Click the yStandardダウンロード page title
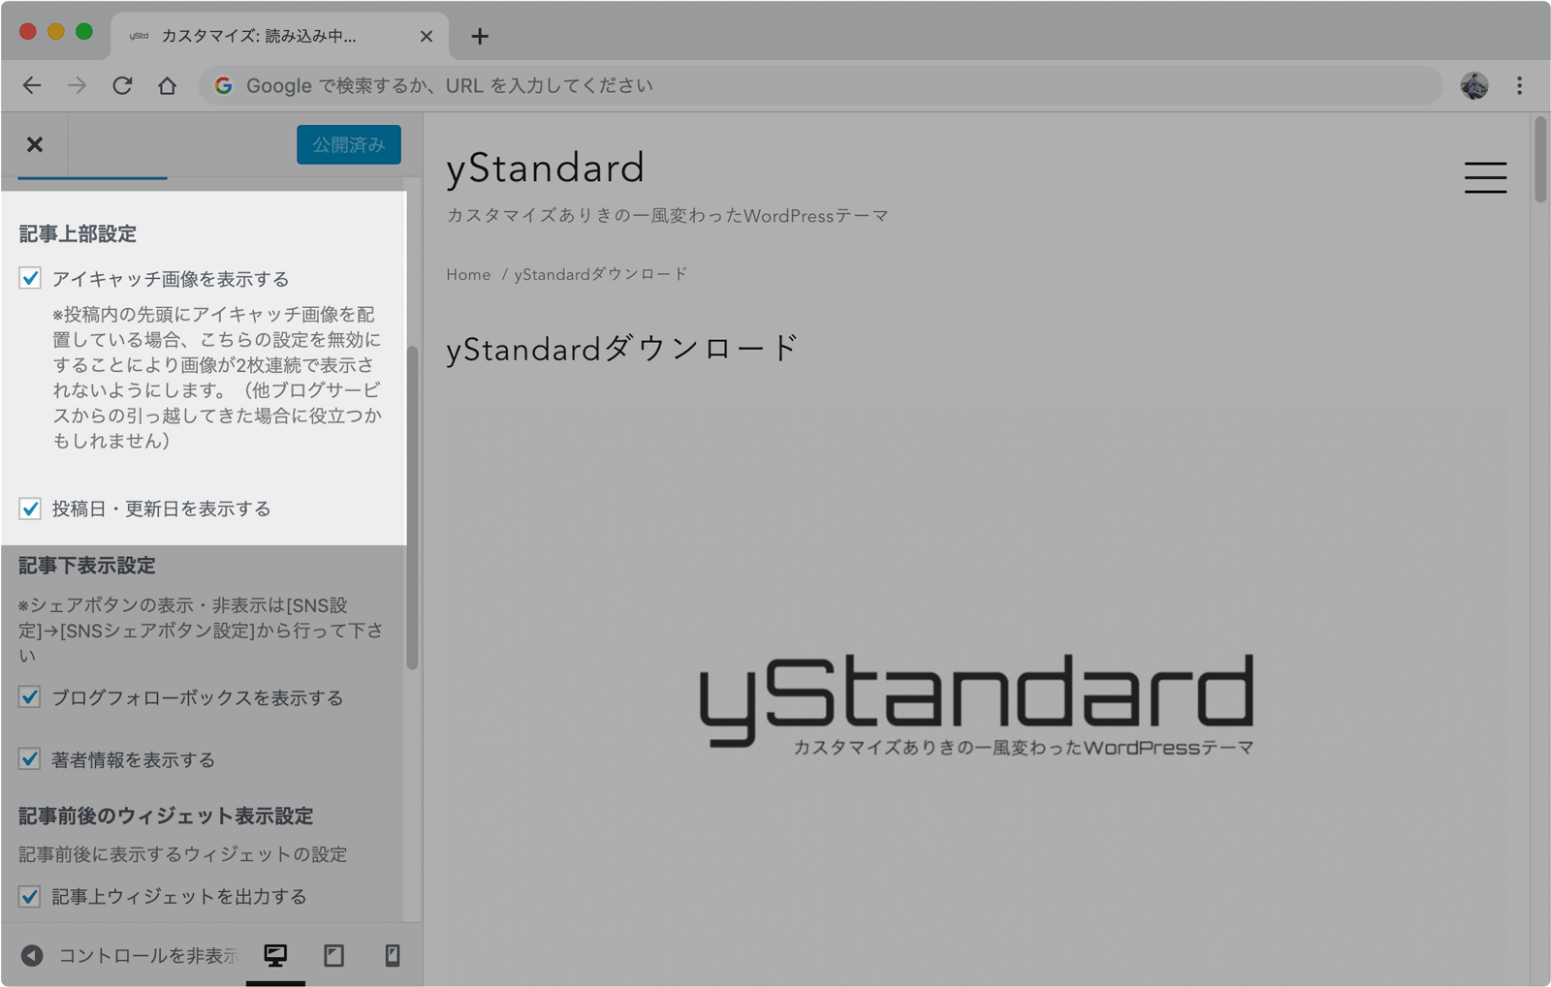The width and height of the screenshot is (1551, 987). point(622,348)
